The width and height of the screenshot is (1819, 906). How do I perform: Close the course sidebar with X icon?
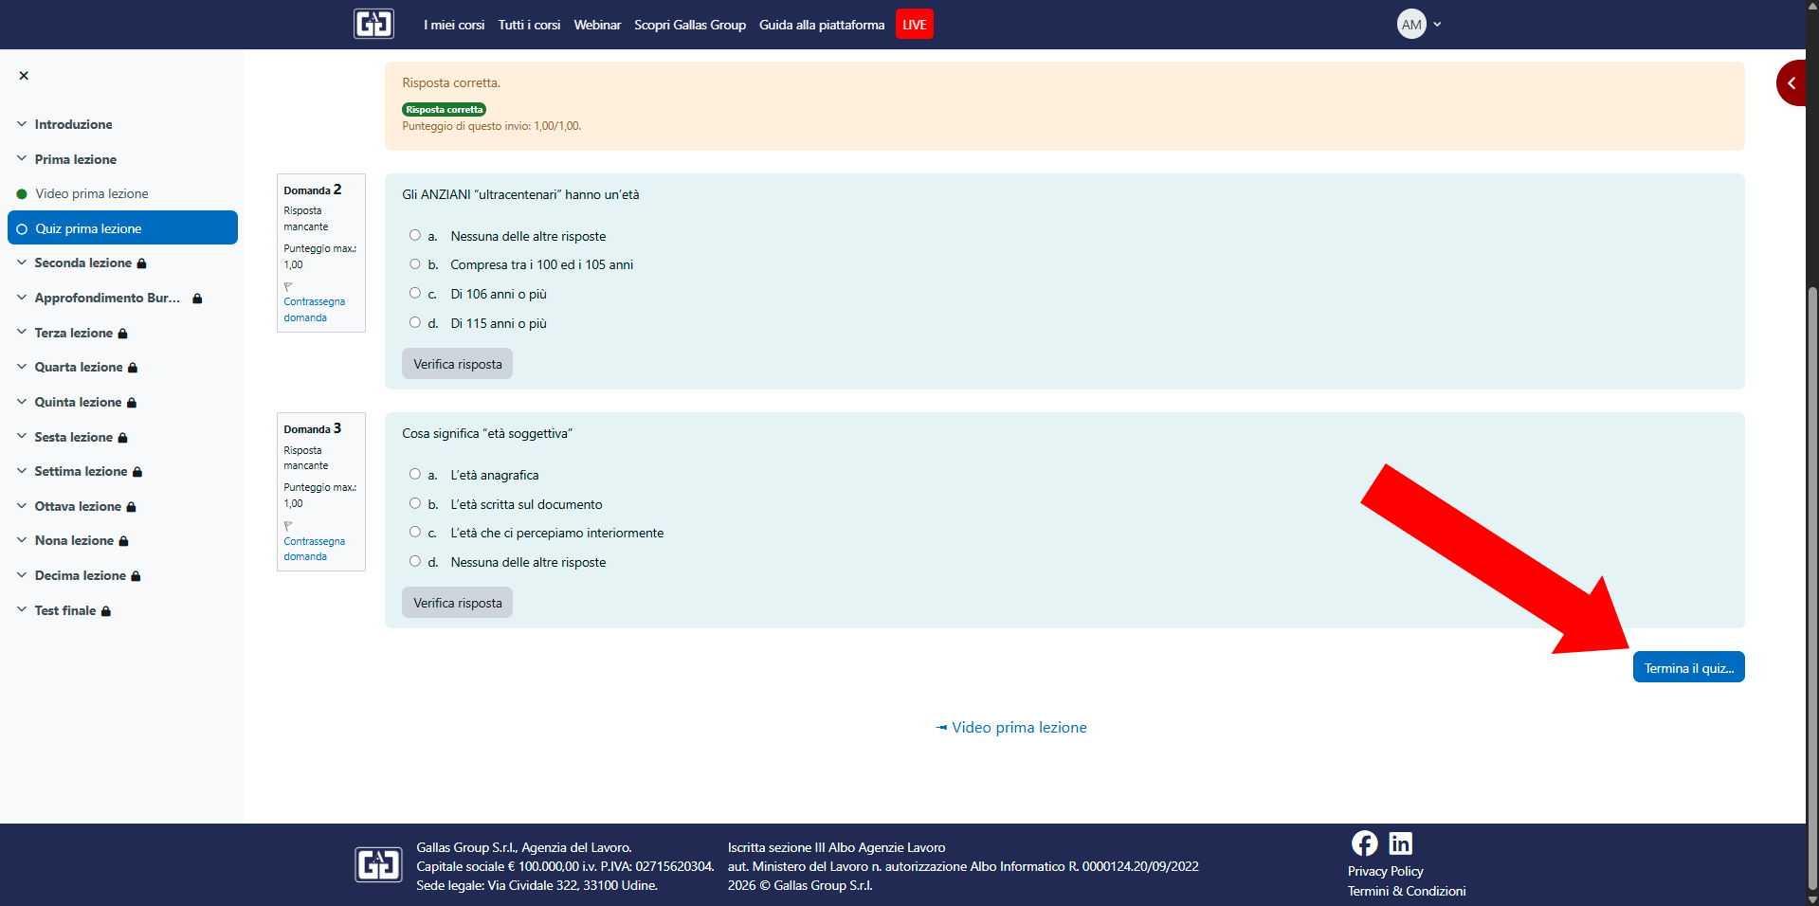[24, 76]
